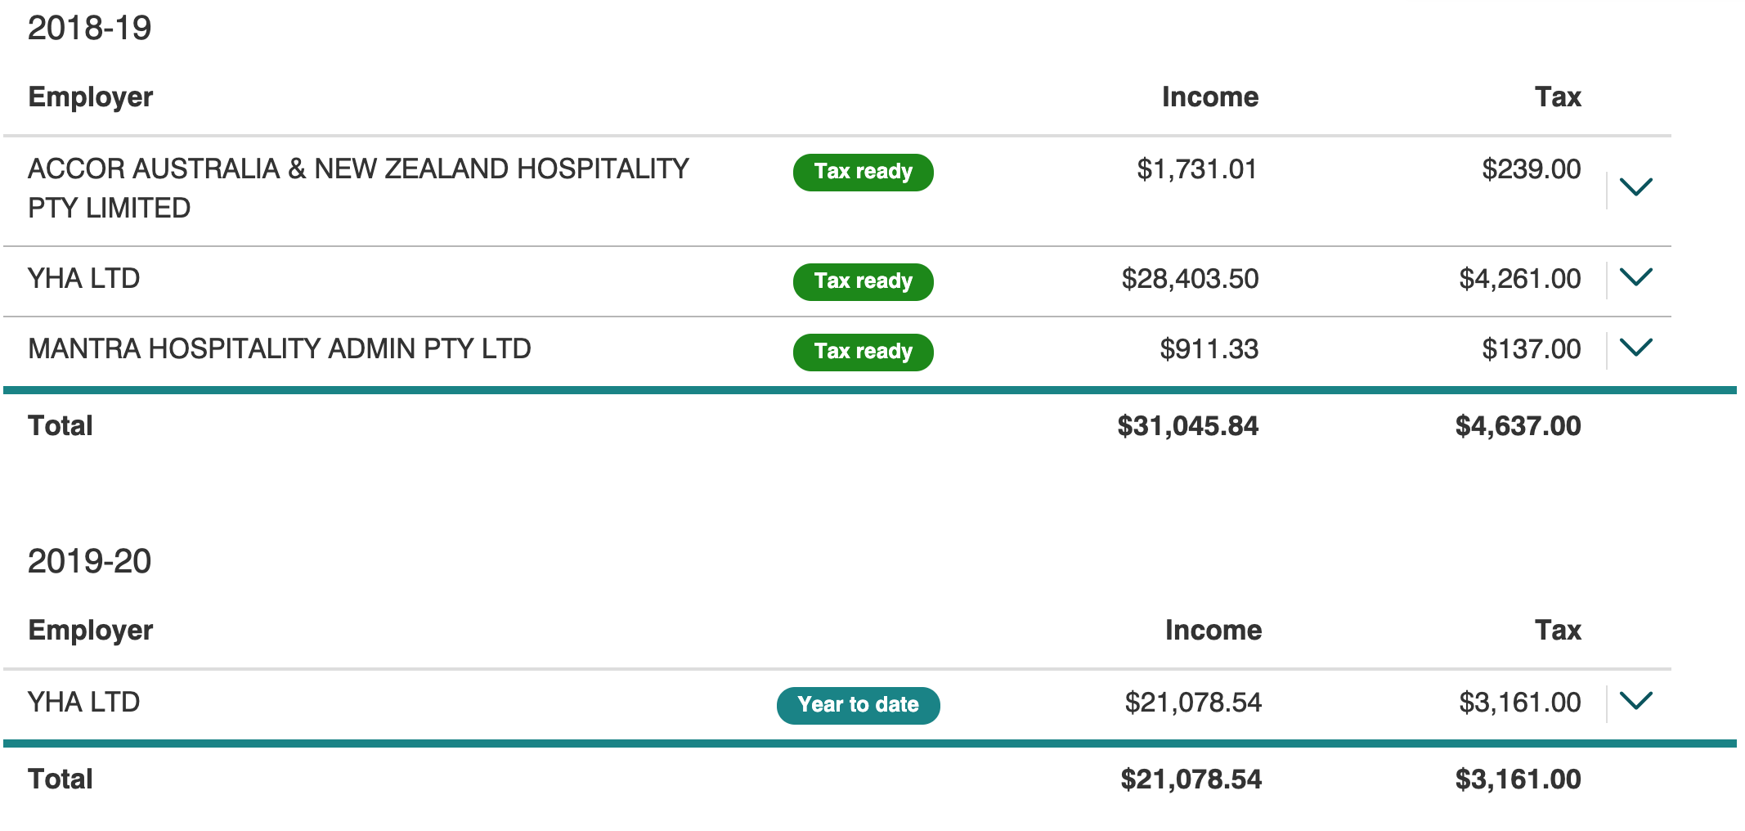Expand the MANTRA HOSPITALITY row chevron
1745x831 pixels.
coord(1635,348)
